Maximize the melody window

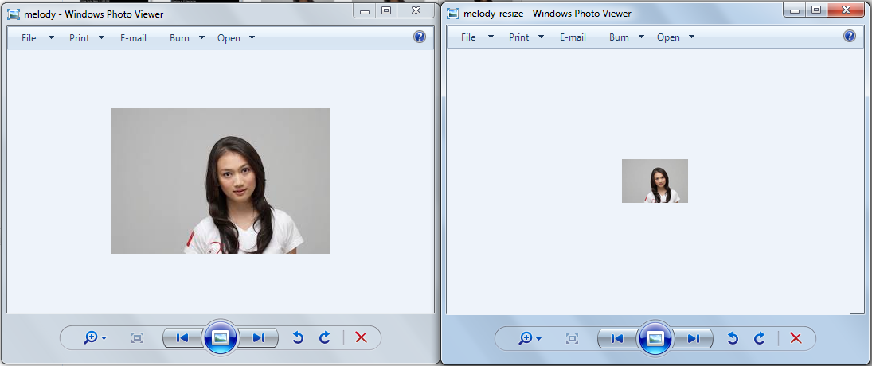(x=386, y=10)
